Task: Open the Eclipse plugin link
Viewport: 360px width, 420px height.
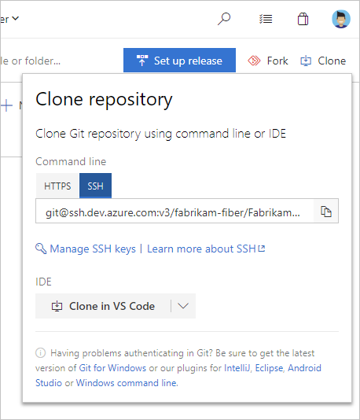Action: coord(269,368)
